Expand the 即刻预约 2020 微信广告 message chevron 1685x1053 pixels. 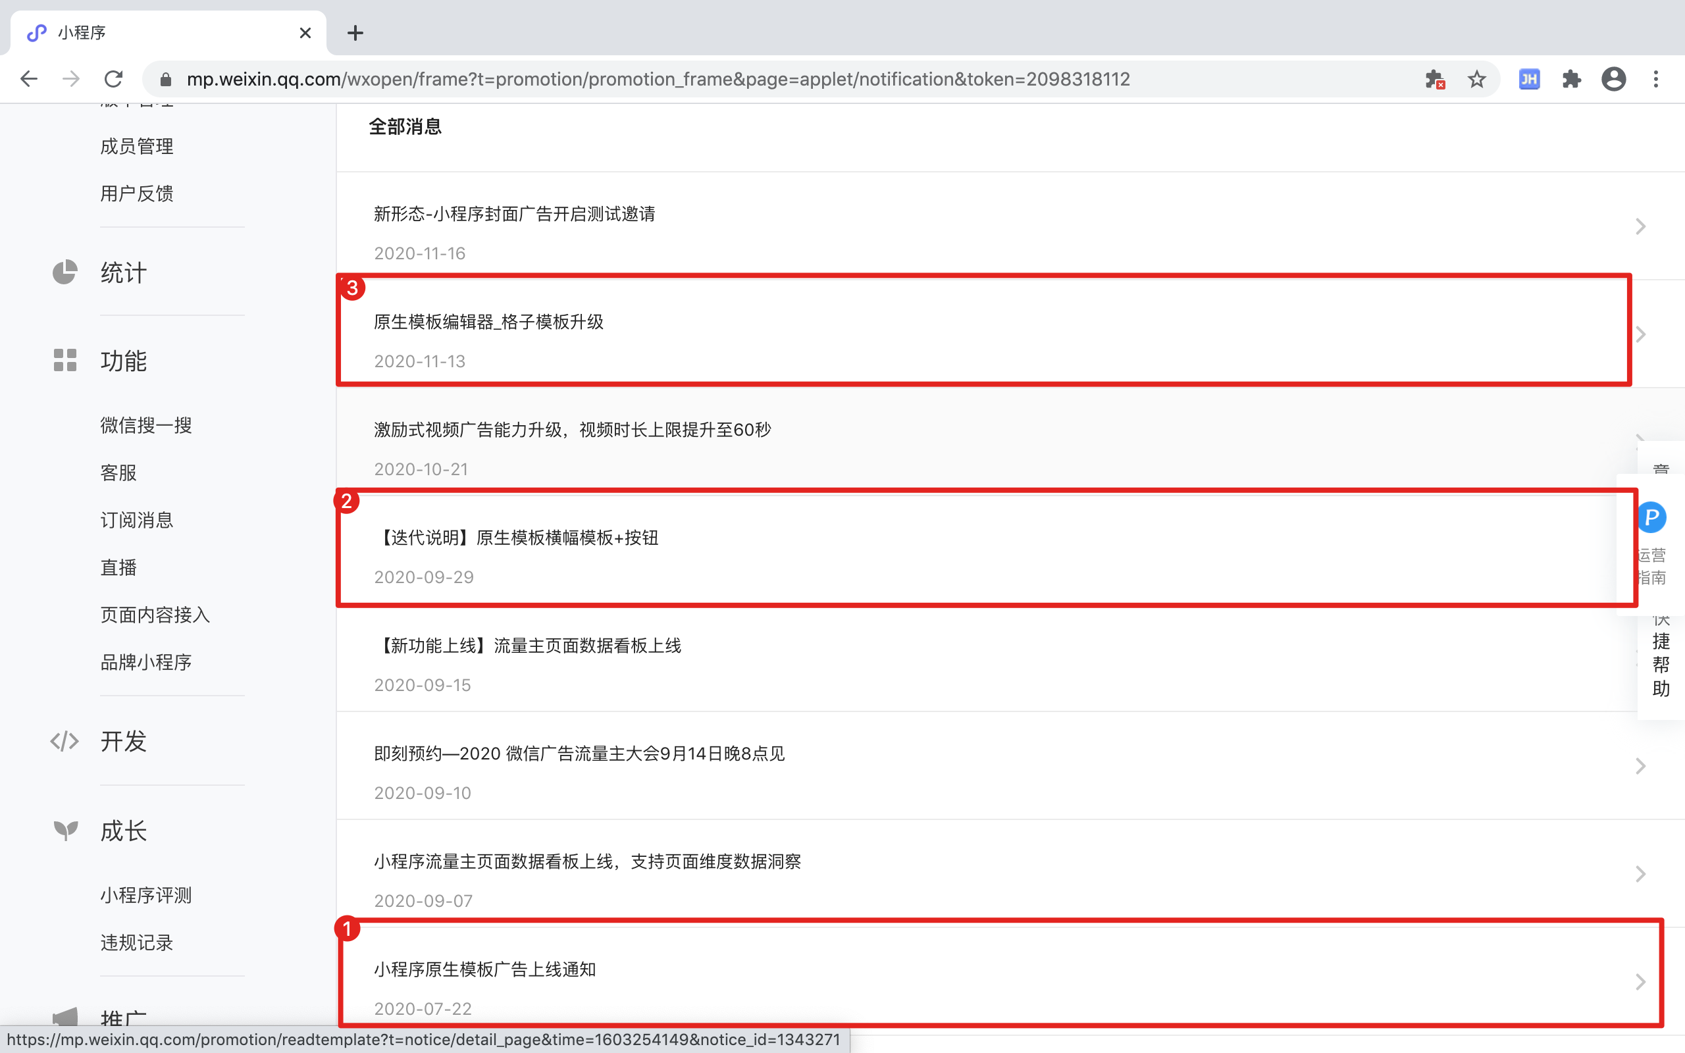pyautogui.click(x=1640, y=766)
